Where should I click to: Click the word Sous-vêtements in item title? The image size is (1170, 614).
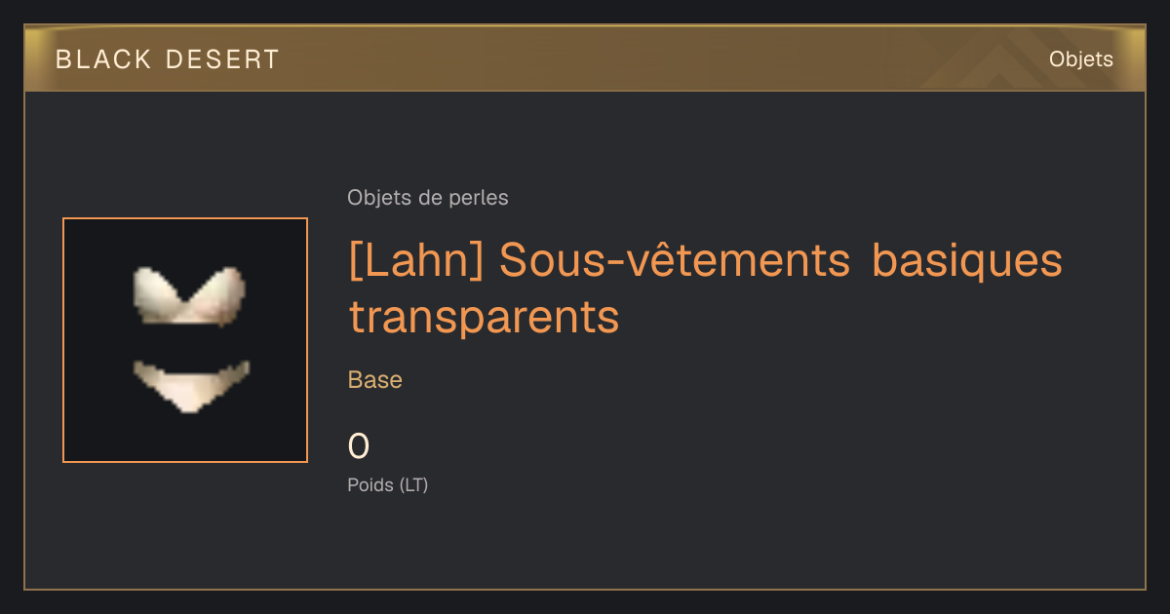click(x=675, y=261)
